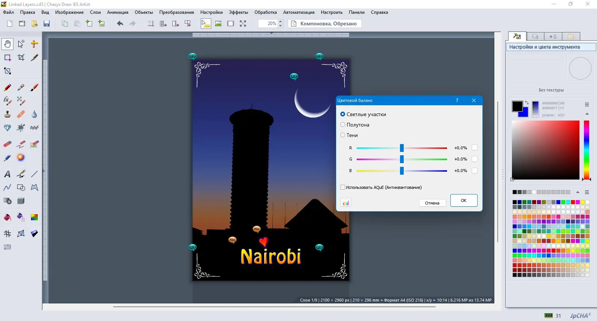Click the Отмена button
This screenshot has height=321, width=597.
(x=432, y=203)
